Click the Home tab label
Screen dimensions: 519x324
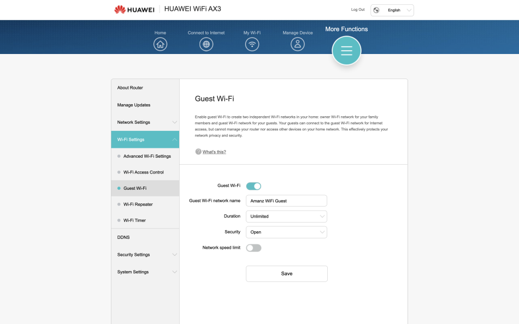160,33
